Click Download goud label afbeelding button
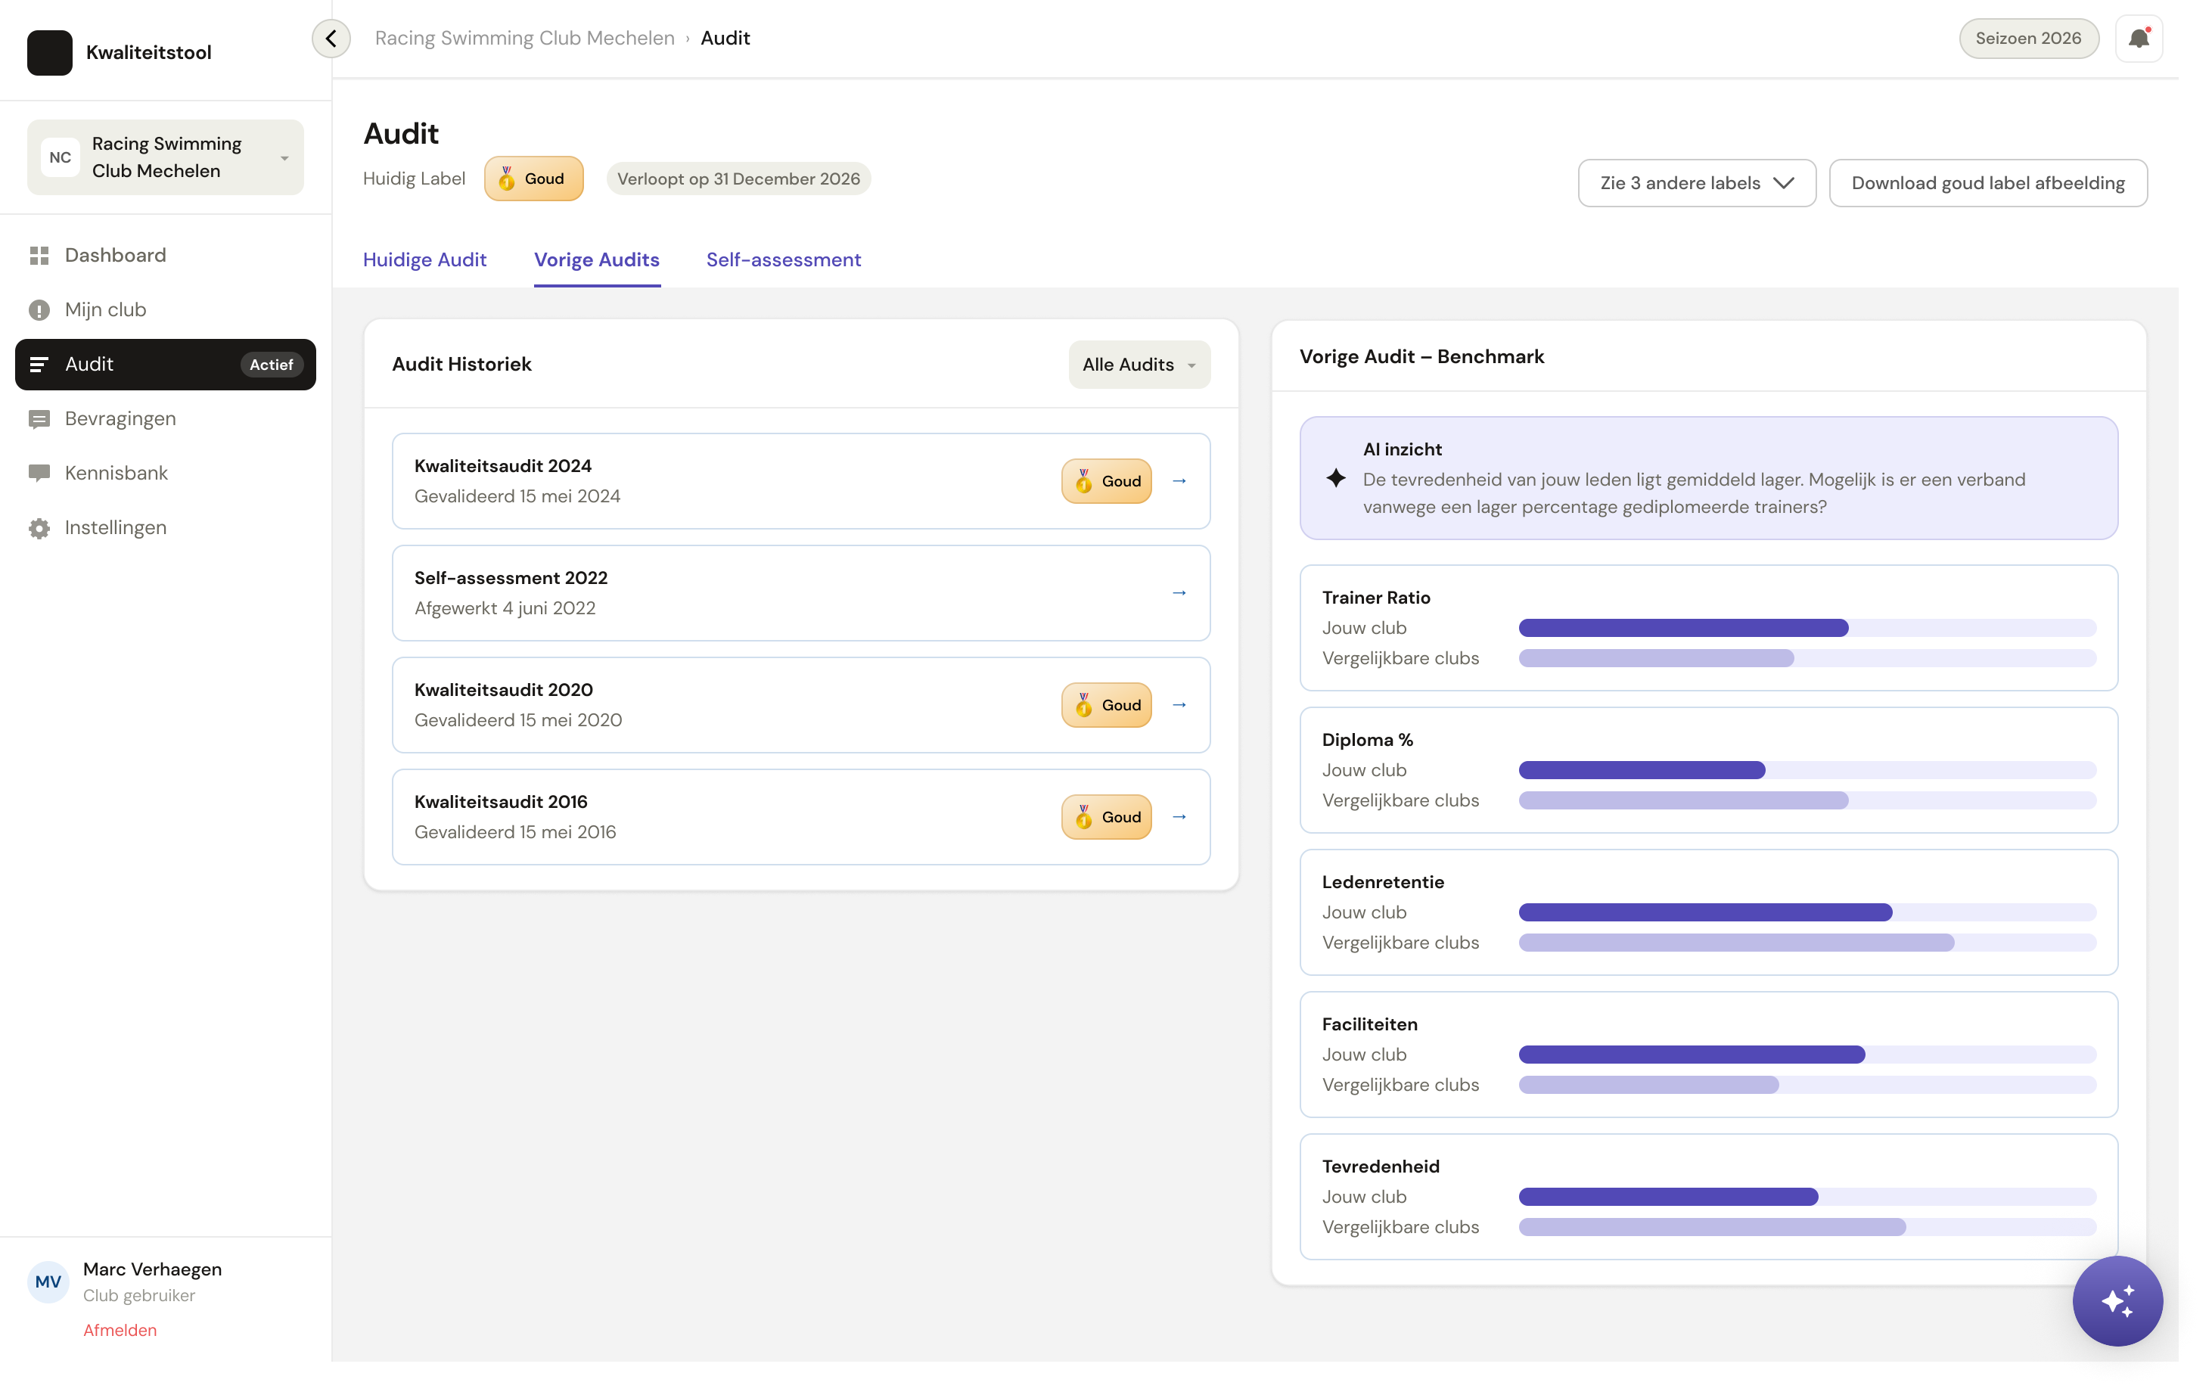Screen dimensions: 2212x1398 [1988, 183]
